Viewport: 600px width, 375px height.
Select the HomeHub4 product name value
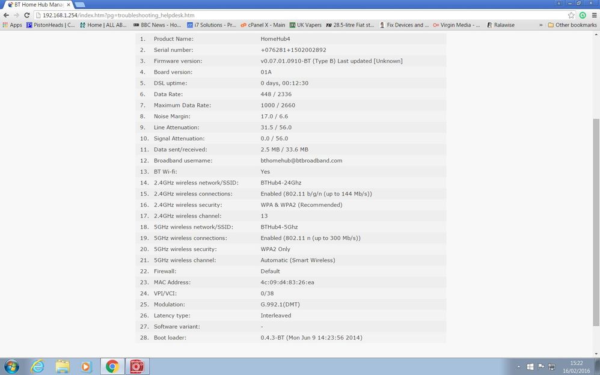pyautogui.click(x=275, y=38)
